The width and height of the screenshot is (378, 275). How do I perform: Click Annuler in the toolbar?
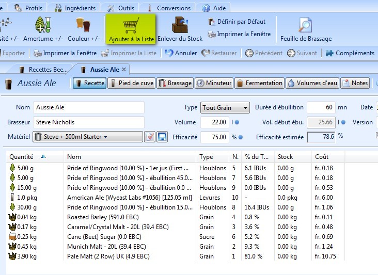click(x=181, y=53)
